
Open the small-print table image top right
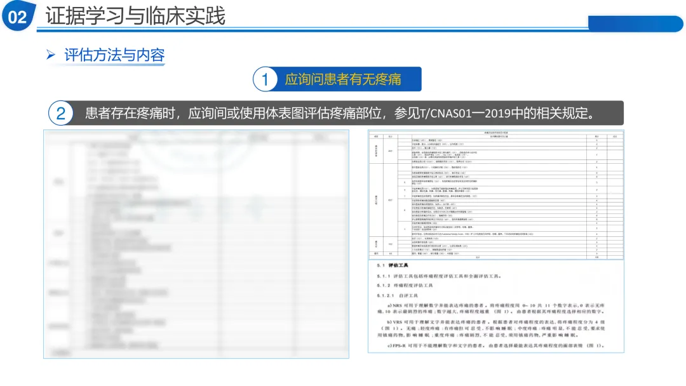[x=495, y=194]
